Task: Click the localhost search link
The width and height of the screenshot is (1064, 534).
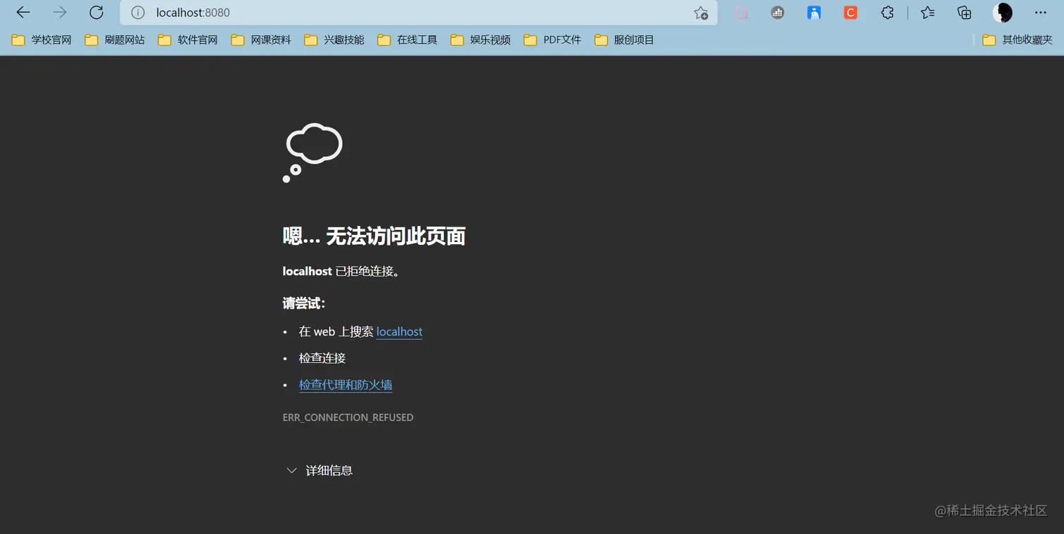Action: [x=399, y=331]
